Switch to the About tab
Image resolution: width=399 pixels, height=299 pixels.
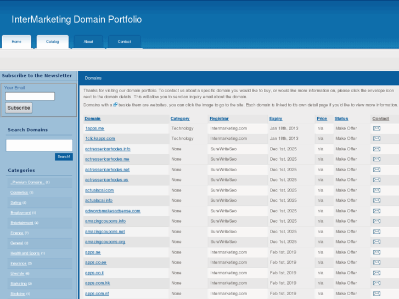coord(88,42)
